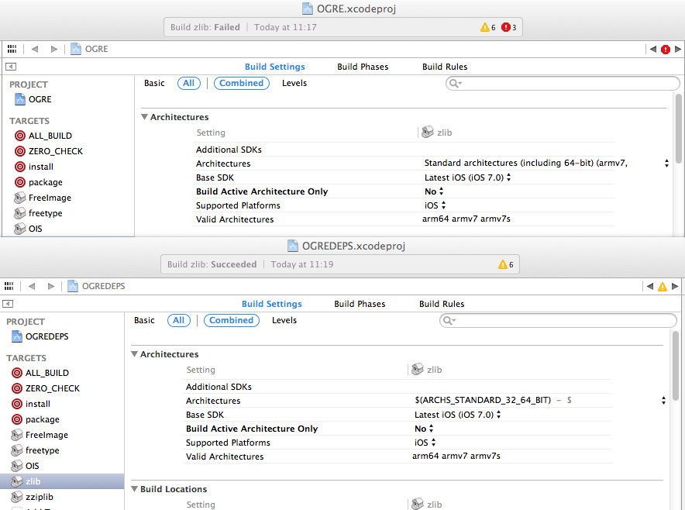This screenshot has width=685, height=510.
Task: Open Base SDK dropdown in OGREDEPS window
Action: coord(499,415)
